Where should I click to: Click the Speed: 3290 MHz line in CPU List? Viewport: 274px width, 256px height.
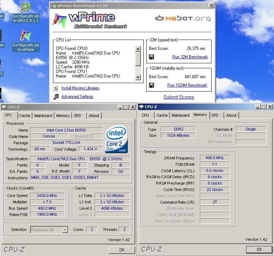pyautogui.click(x=73, y=62)
